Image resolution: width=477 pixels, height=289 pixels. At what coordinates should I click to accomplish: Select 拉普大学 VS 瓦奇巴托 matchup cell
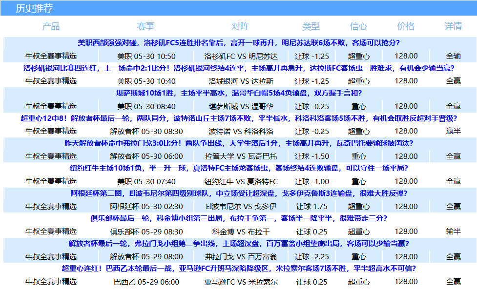[241, 156]
